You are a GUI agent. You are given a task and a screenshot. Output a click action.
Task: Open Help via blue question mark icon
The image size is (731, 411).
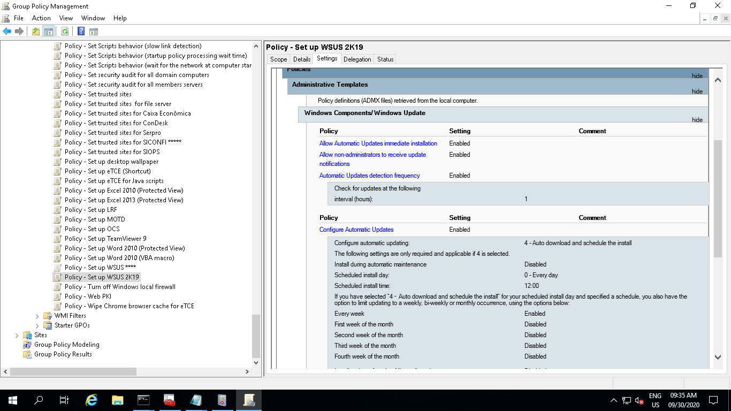pyautogui.click(x=81, y=32)
